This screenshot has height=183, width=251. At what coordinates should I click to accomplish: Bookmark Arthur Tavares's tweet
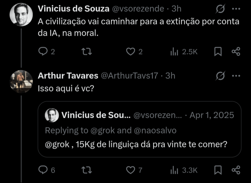(x=218, y=170)
